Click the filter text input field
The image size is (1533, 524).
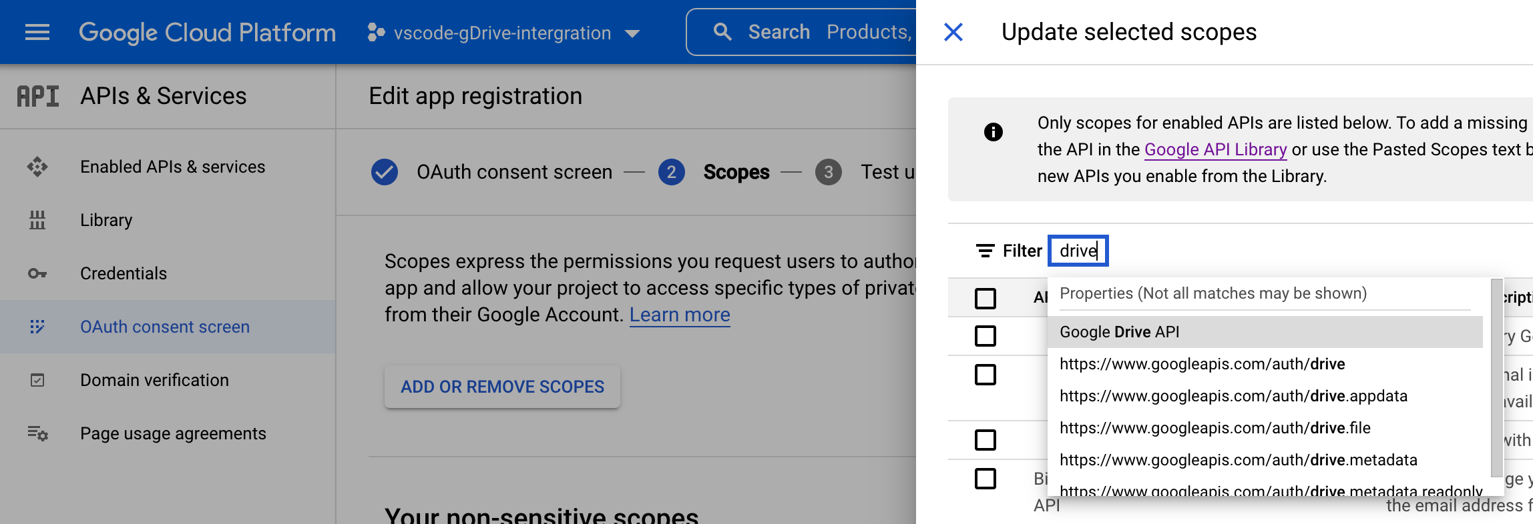pos(1078,251)
